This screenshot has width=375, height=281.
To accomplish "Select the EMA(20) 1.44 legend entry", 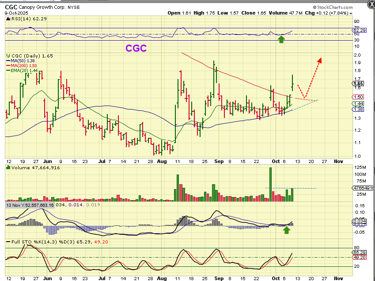I will click(22, 71).
